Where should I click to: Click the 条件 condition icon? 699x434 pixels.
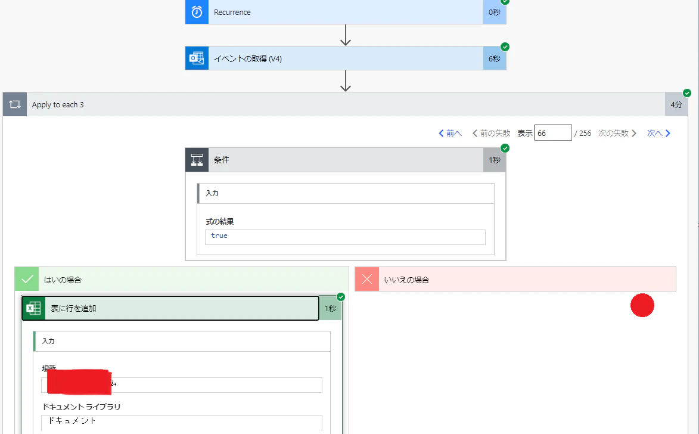[197, 160]
